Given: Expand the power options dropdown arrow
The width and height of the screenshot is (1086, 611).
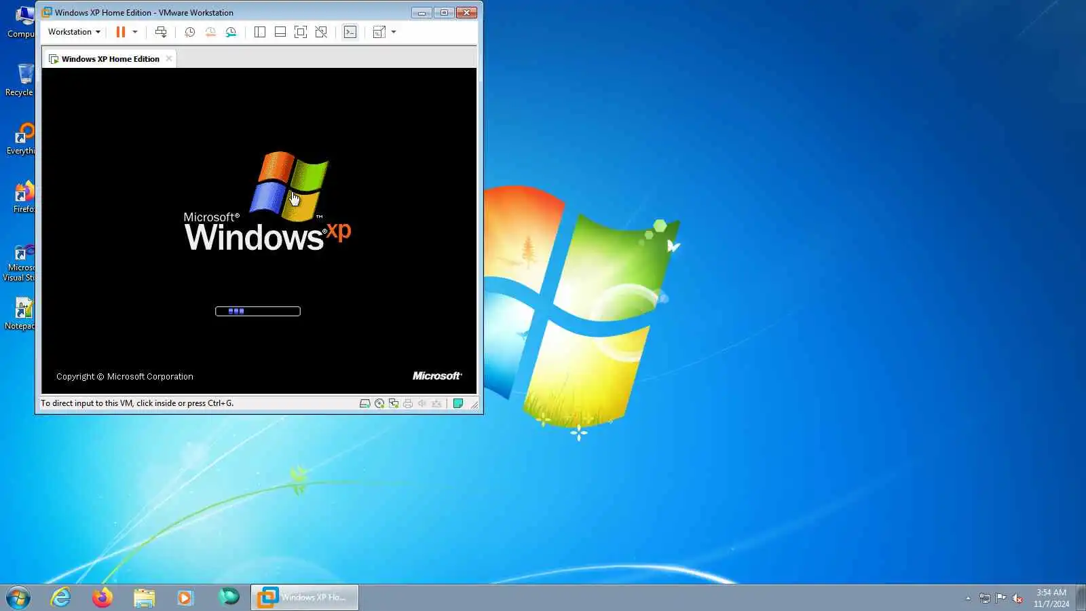Looking at the screenshot, I should coord(135,32).
